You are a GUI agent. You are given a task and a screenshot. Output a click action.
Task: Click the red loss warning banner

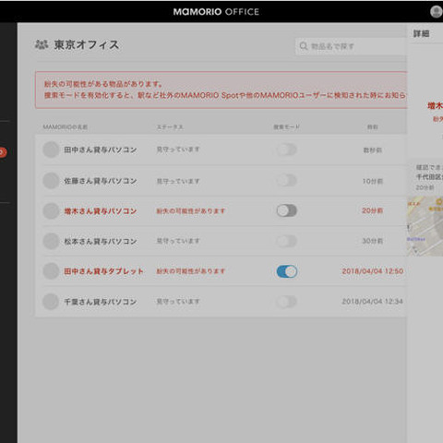[x=221, y=90]
